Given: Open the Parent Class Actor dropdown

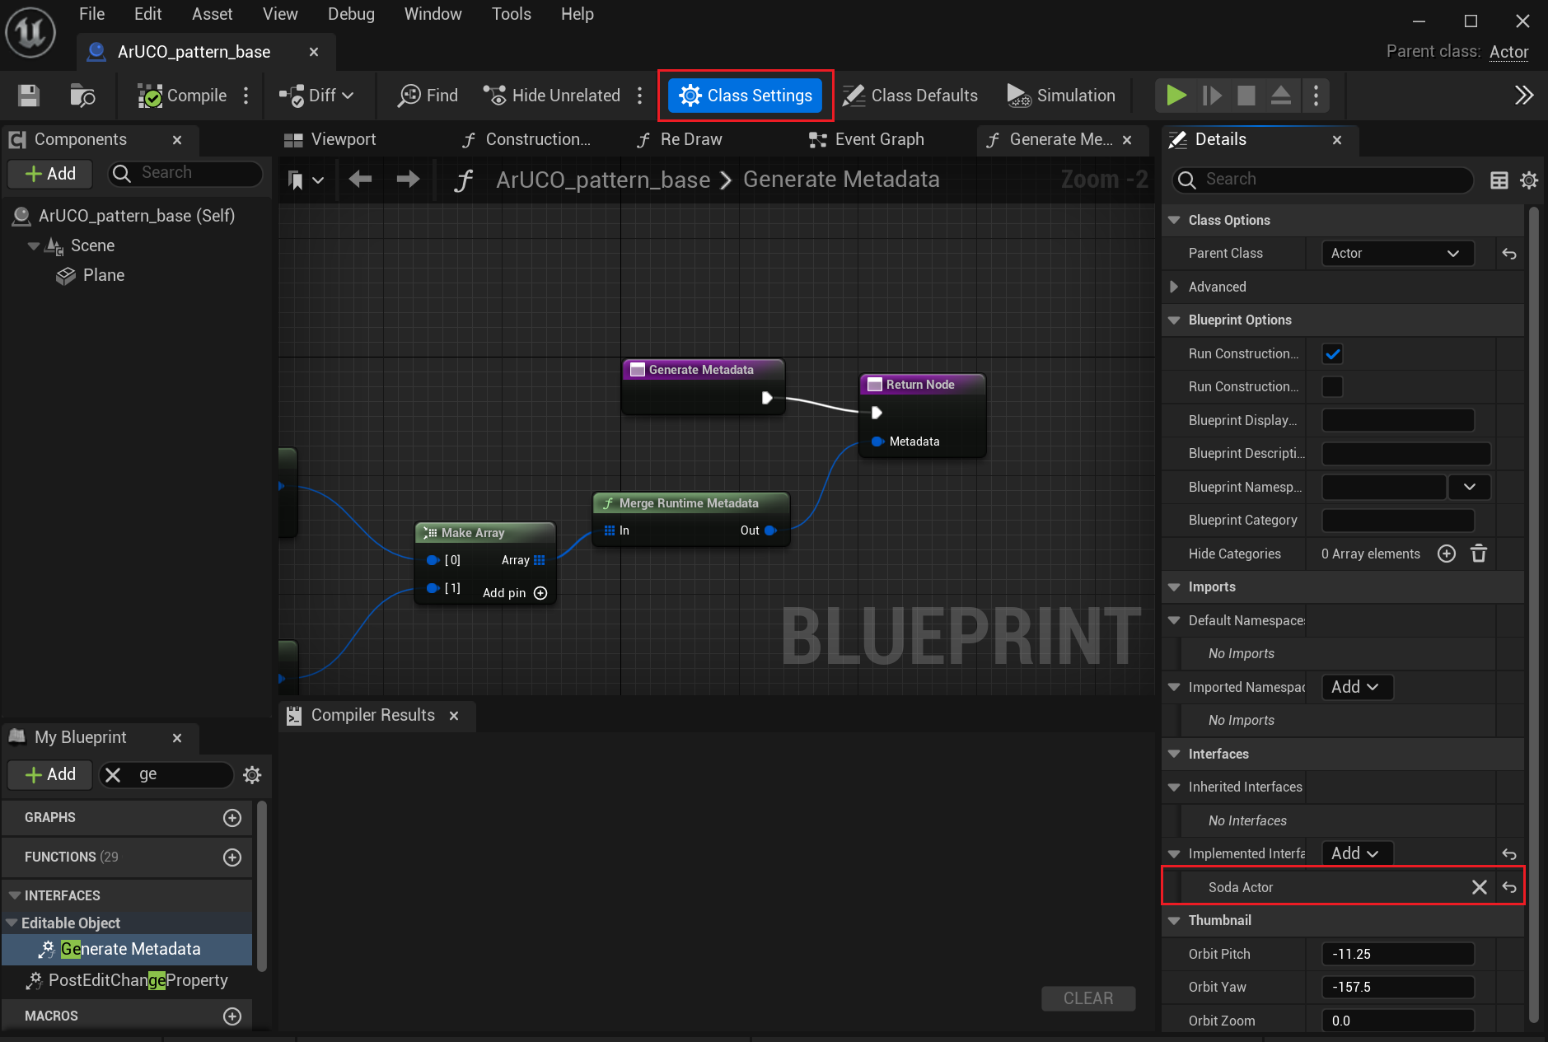Looking at the screenshot, I should coord(1397,254).
